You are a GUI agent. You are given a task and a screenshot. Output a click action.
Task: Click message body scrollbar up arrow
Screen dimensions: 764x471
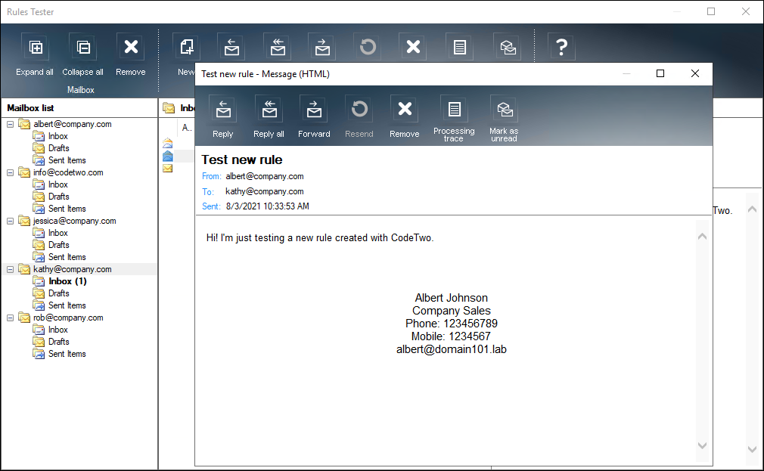(702, 236)
